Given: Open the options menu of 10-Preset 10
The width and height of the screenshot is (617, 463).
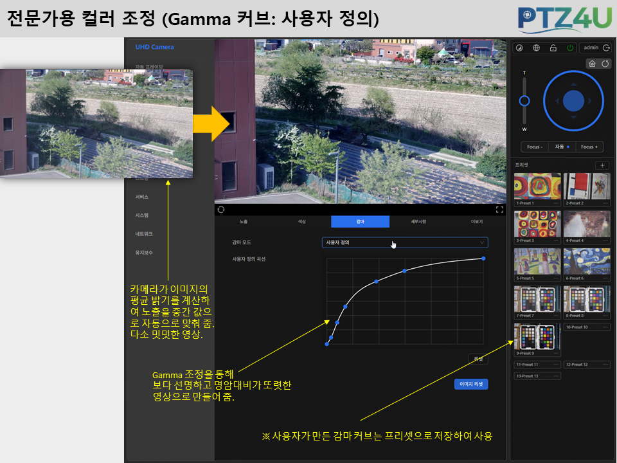Looking at the screenshot, I should 605,327.
